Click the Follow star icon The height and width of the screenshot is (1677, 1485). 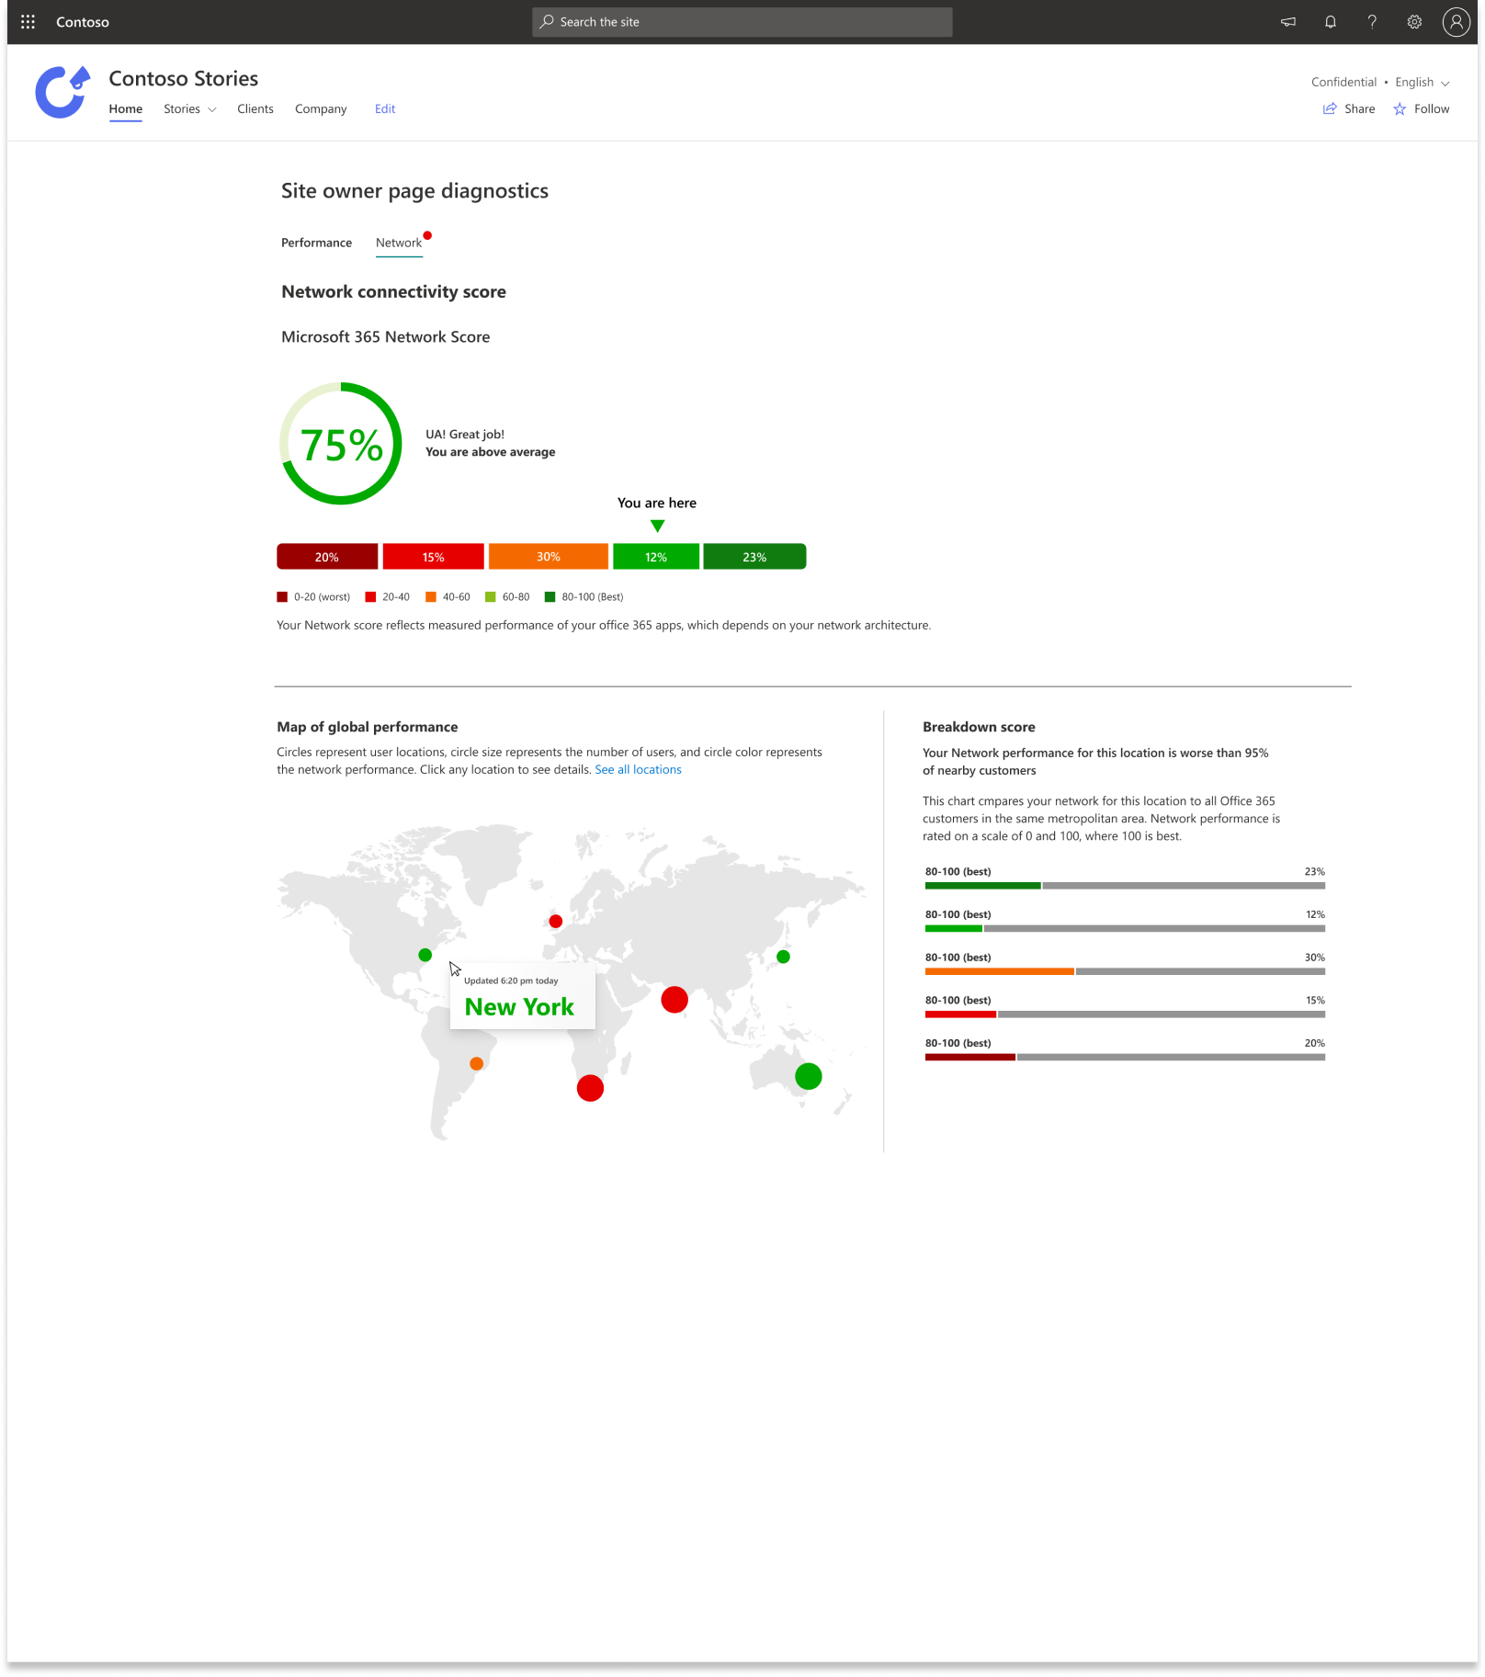coord(1400,108)
